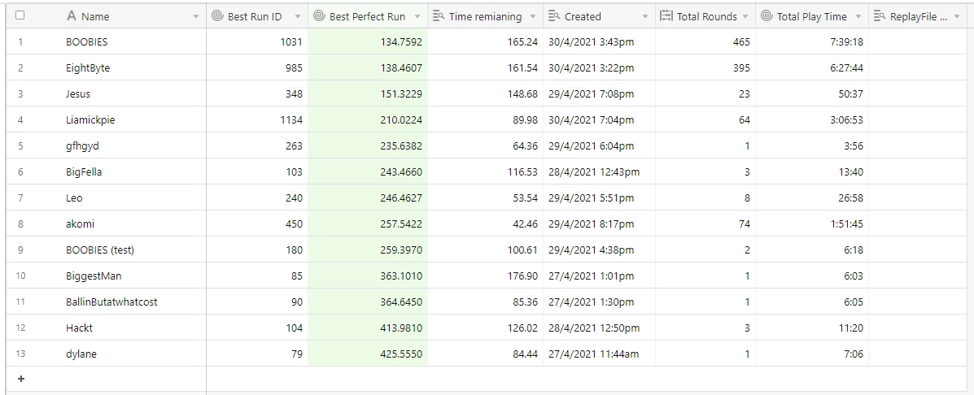Click the Created lookup field icon
974x395 pixels.
pos(554,16)
